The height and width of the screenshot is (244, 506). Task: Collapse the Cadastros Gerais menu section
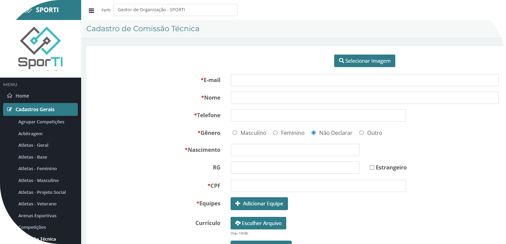click(x=40, y=109)
